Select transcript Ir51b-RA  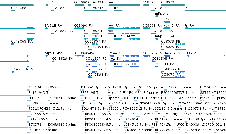tap(121, 36)
